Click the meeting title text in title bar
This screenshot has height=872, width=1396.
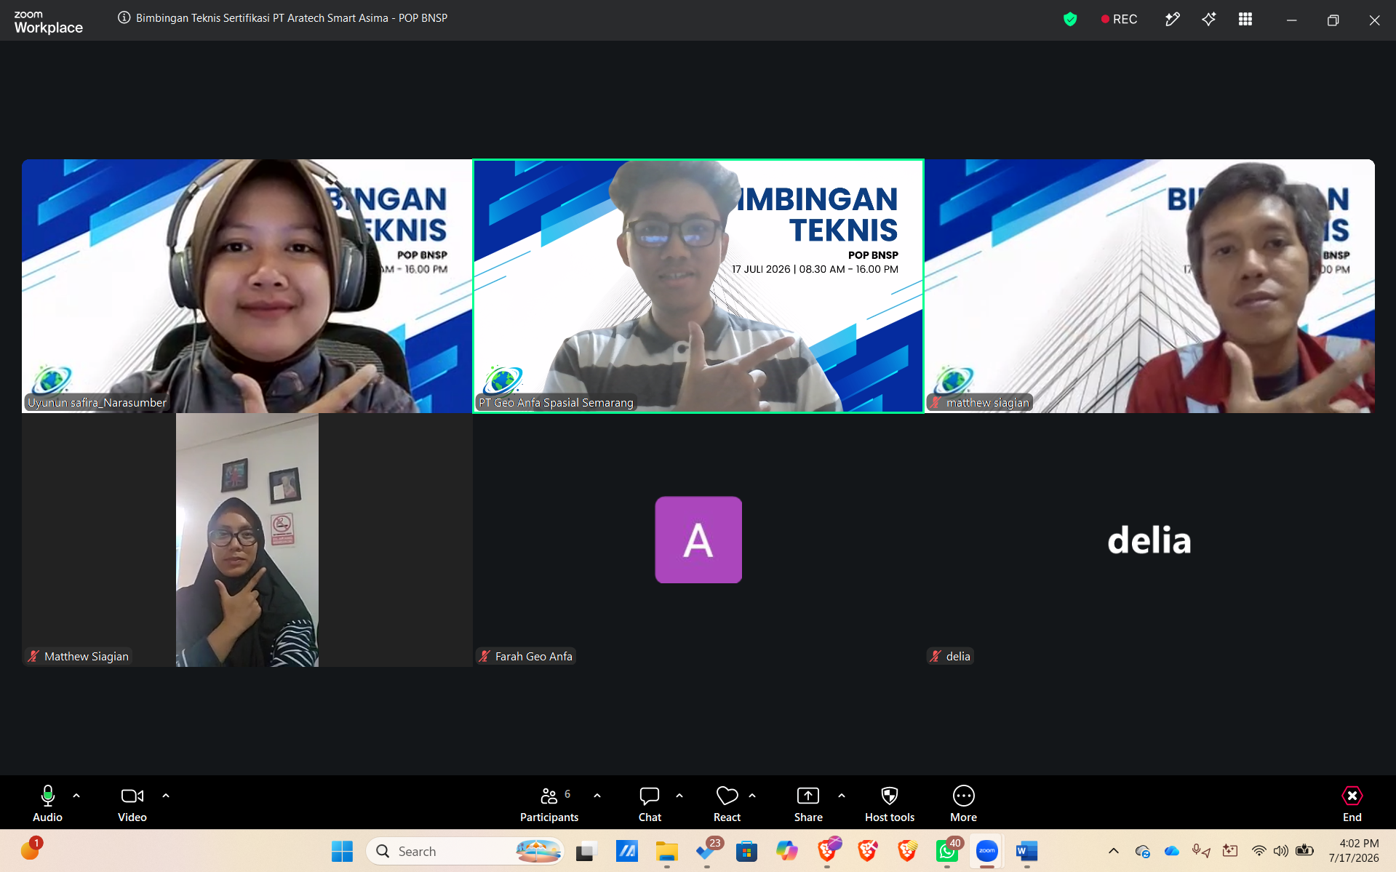pyautogui.click(x=292, y=18)
